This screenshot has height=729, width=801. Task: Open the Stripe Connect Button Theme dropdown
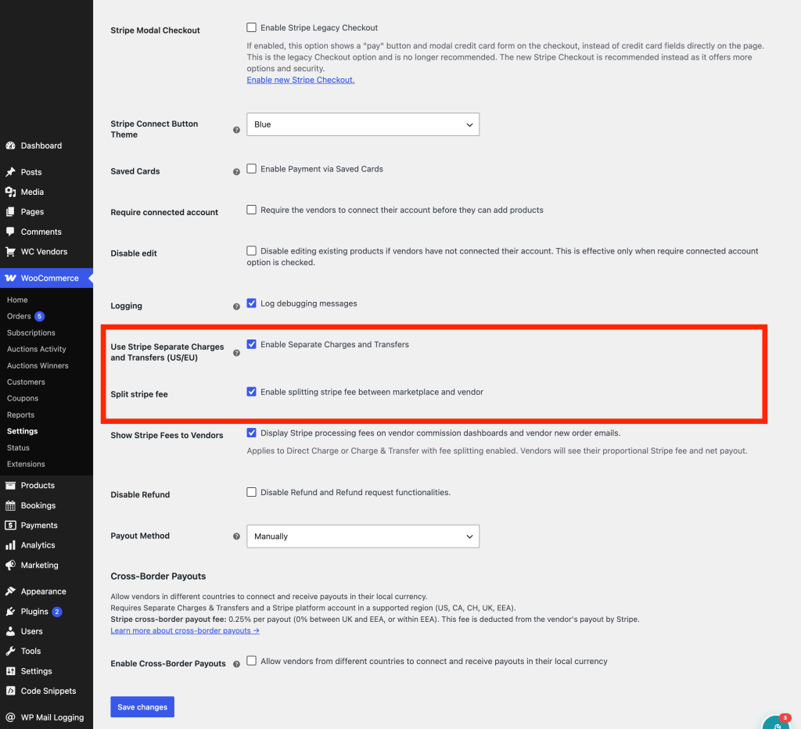363,124
